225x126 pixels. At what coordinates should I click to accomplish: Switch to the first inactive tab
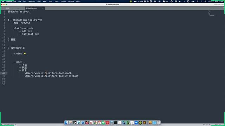point(14,8)
